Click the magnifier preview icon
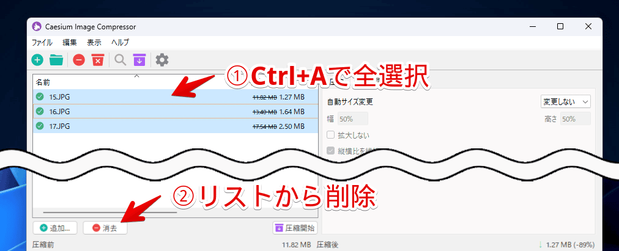This screenshot has width=619, height=251. 120,60
